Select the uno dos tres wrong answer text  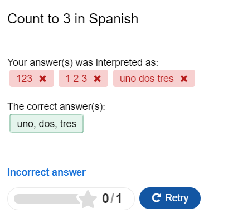[147, 79]
